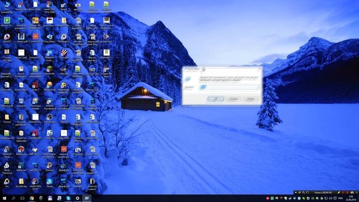
Task: Select the Bandicam 'Запись' recording timer
Action: pyautogui.click(x=323, y=192)
